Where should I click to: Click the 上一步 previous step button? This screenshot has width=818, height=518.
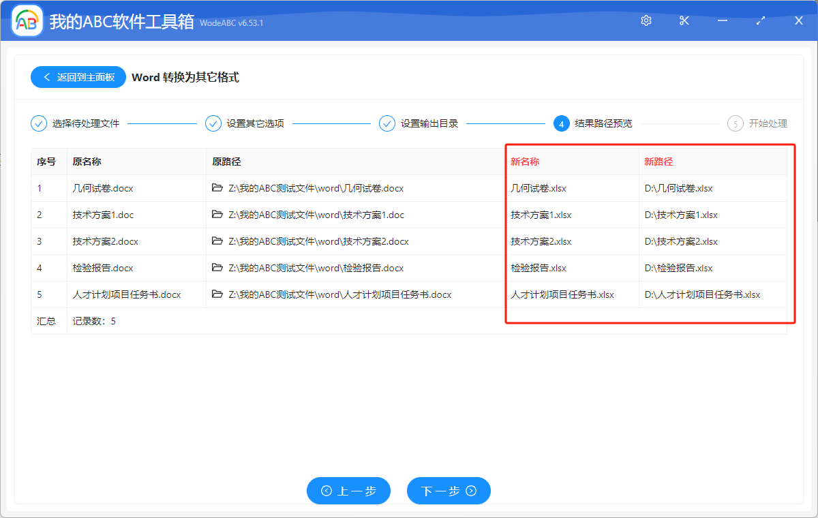click(348, 491)
